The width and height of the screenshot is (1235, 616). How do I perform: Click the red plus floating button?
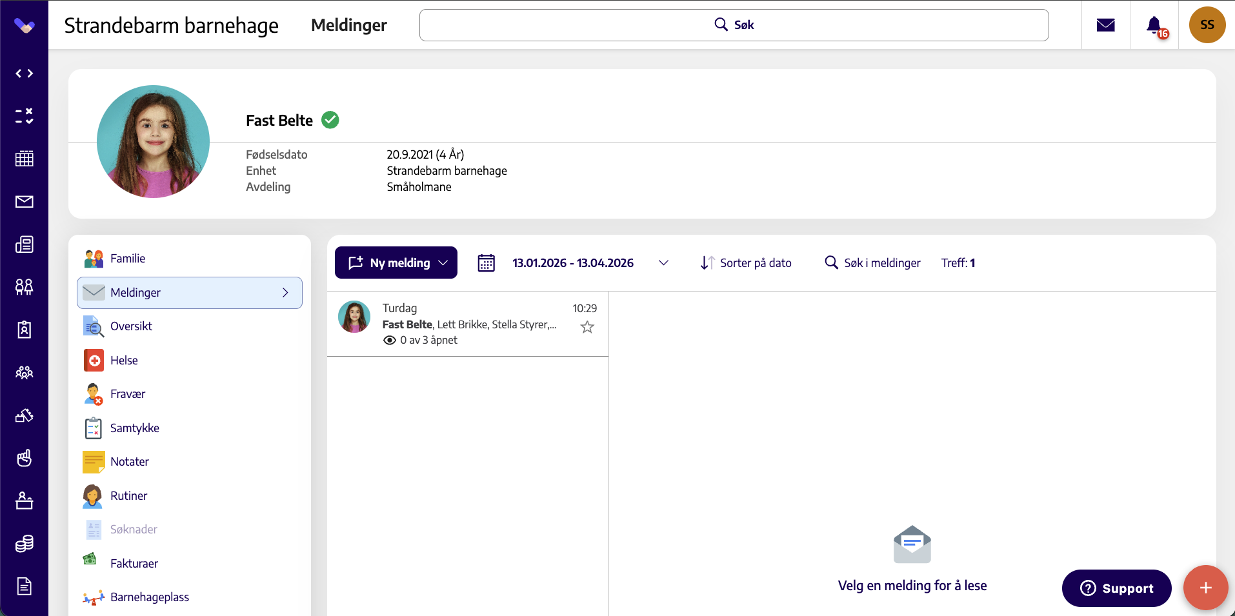pyautogui.click(x=1205, y=588)
